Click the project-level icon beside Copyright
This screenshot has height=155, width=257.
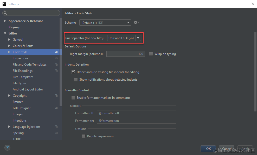tap(56, 95)
